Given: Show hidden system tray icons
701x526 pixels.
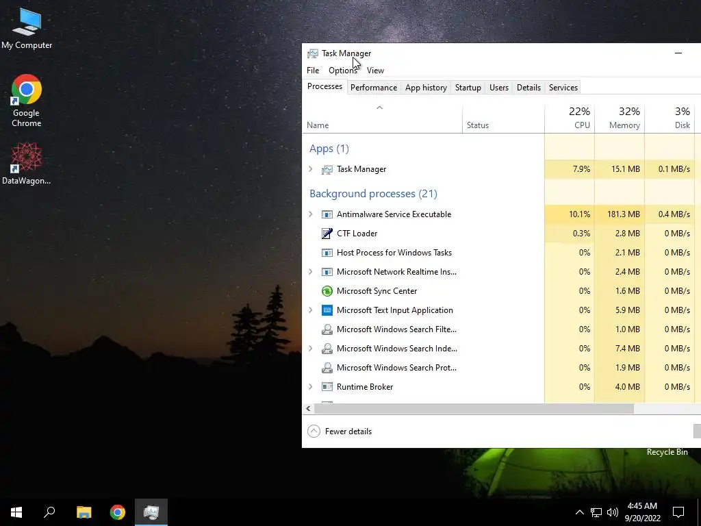Looking at the screenshot, I should (x=579, y=512).
